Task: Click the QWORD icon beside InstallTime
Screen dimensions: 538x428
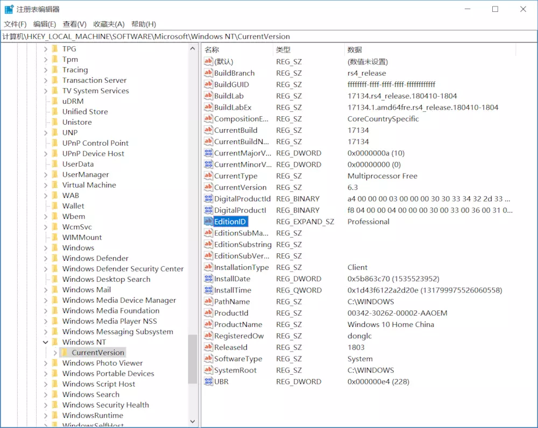Action: click(x=208, y=290)
